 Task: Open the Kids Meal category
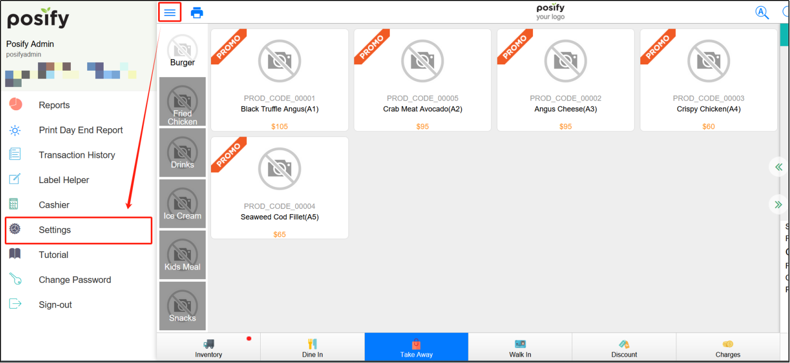coord(182,255)
